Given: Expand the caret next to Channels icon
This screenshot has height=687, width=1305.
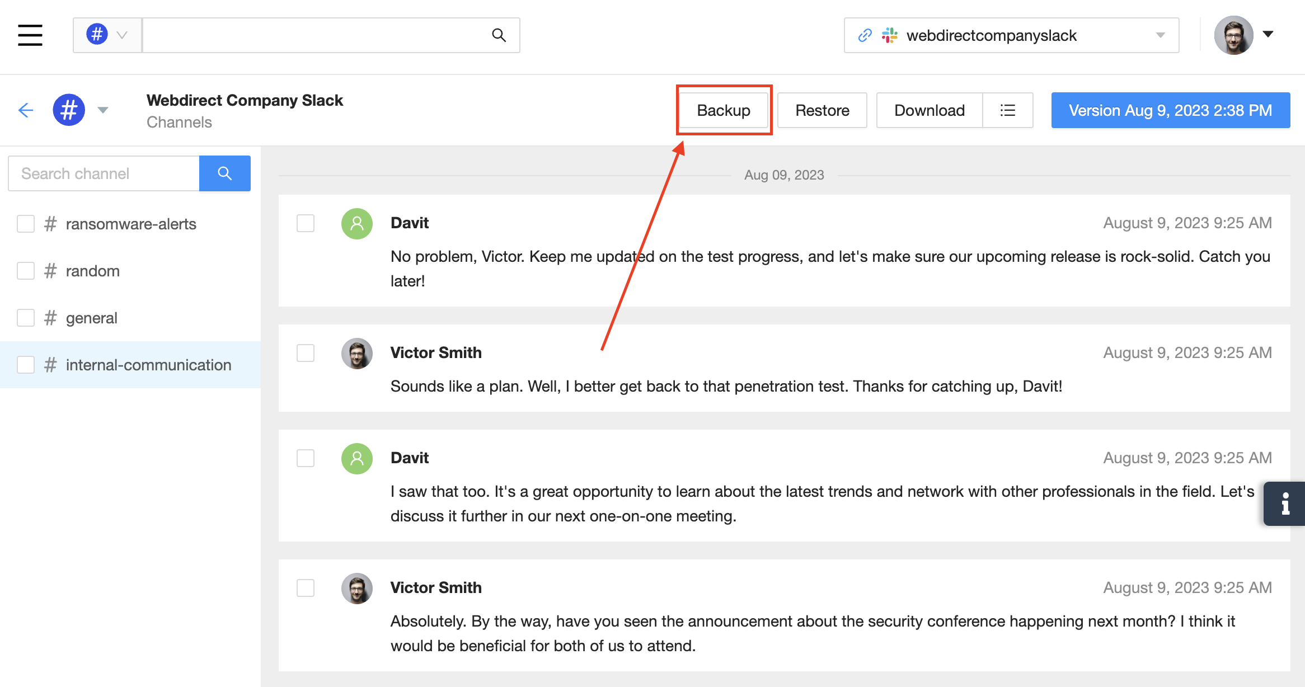Looking at the screenshot, I should [x=103, y=110].
